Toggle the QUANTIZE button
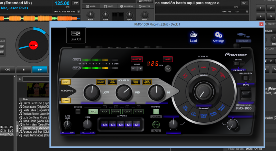Image resolution: width=276 pixels, height=151 pixels. 137,59
